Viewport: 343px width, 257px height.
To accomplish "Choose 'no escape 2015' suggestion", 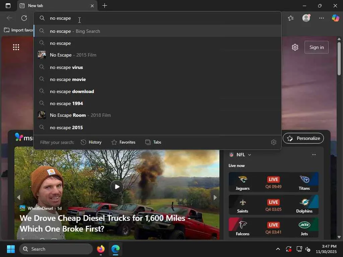I will [157, 127].
